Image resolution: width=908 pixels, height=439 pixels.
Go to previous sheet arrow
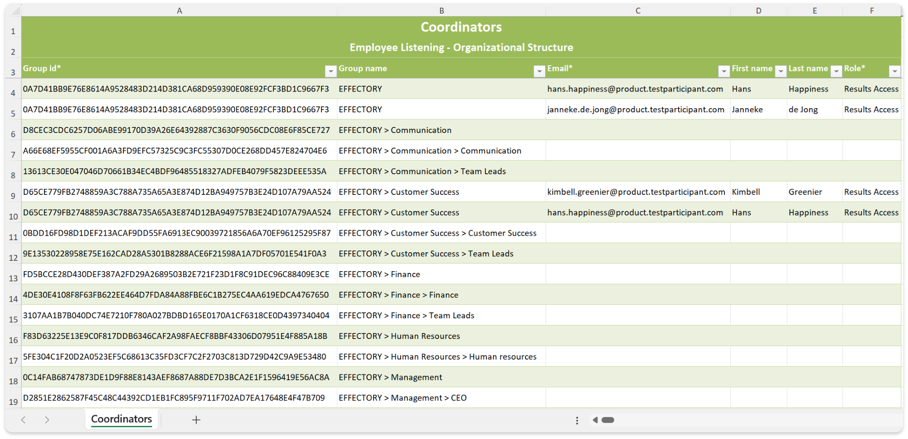point(23,420)
